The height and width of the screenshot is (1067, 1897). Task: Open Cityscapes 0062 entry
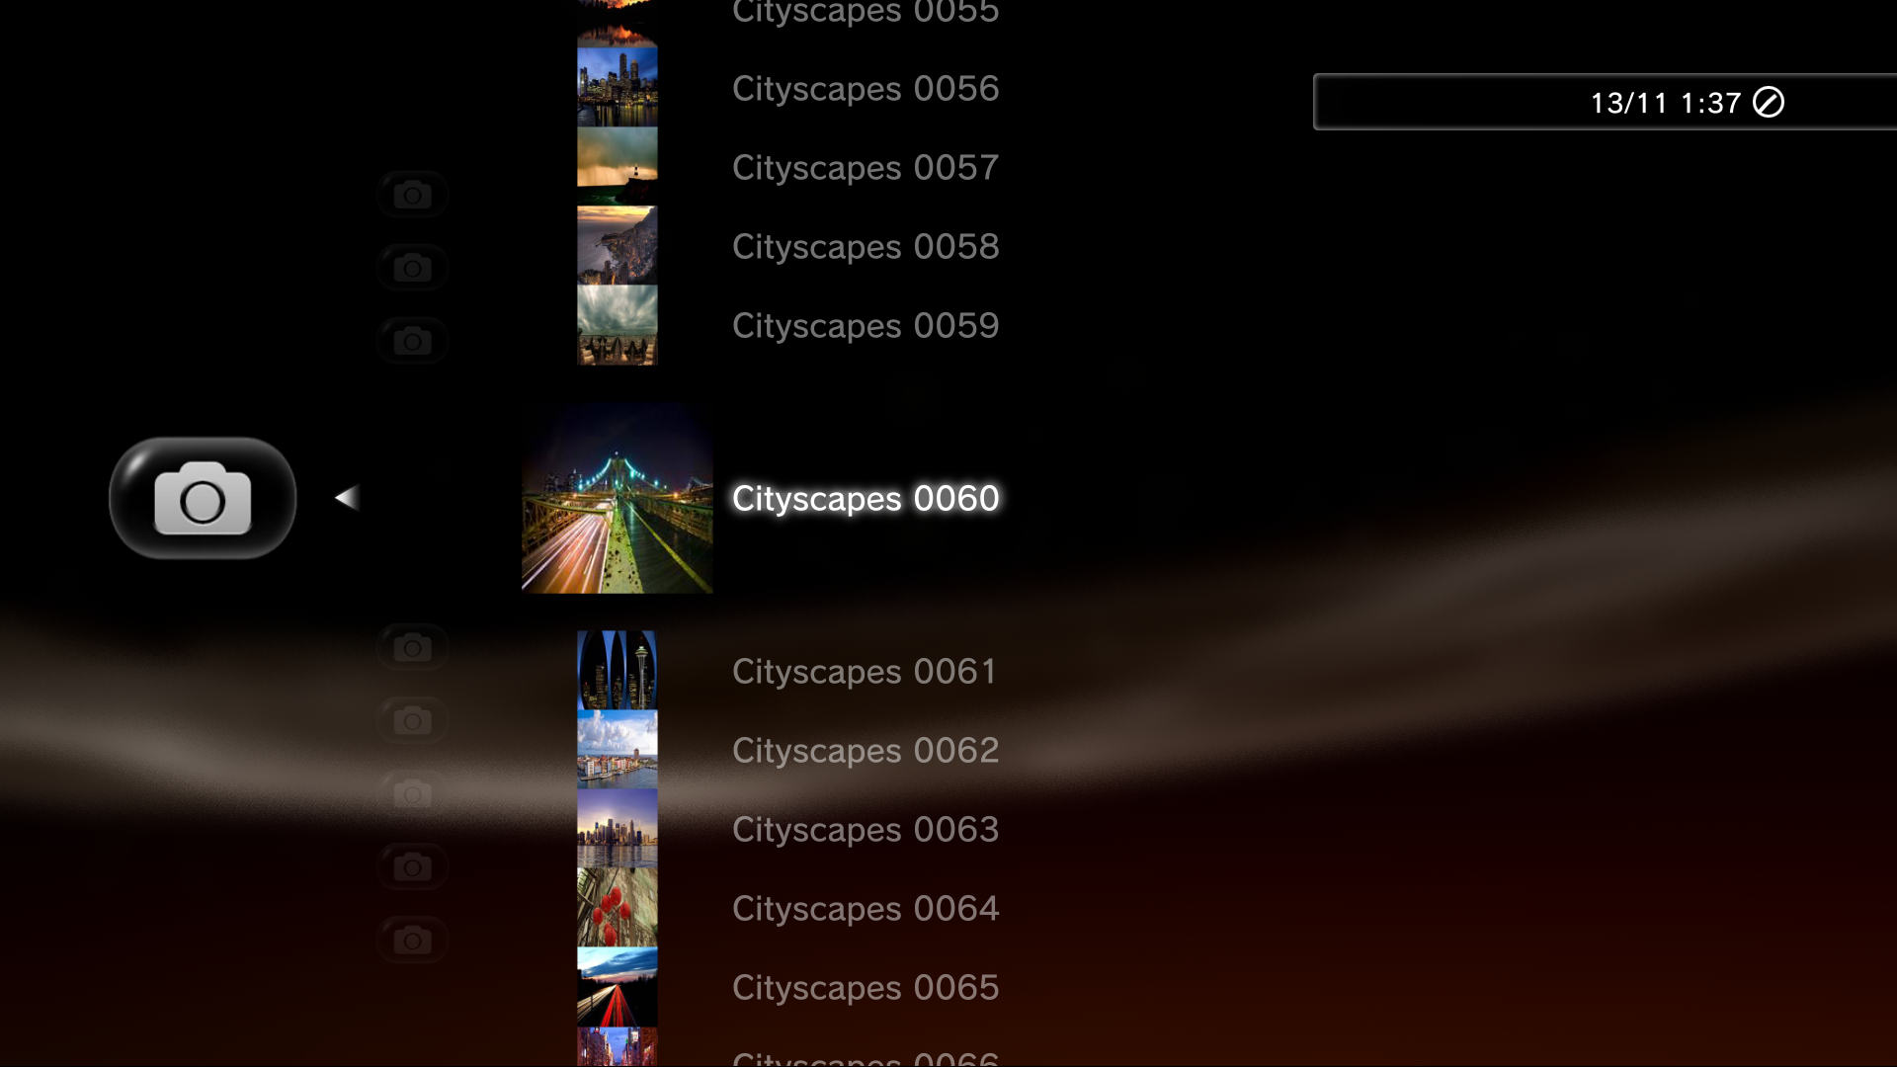866,751
